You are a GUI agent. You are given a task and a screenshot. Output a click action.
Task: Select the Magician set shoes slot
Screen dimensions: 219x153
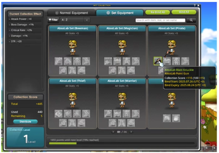(x=136, y=61)
